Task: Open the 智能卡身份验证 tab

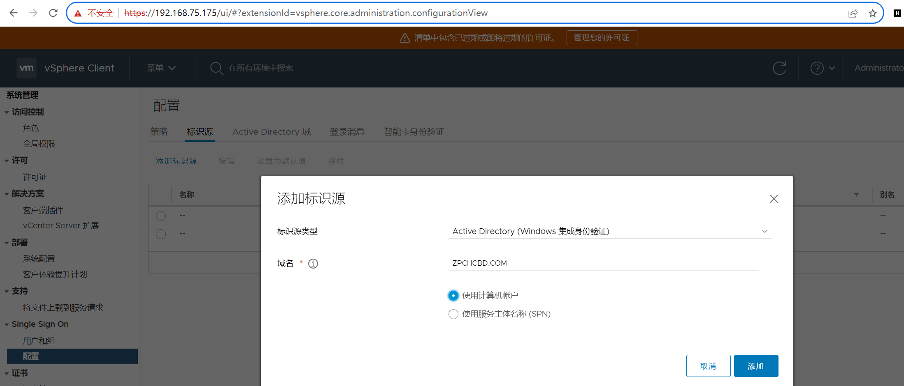Action: click(414, 132)
